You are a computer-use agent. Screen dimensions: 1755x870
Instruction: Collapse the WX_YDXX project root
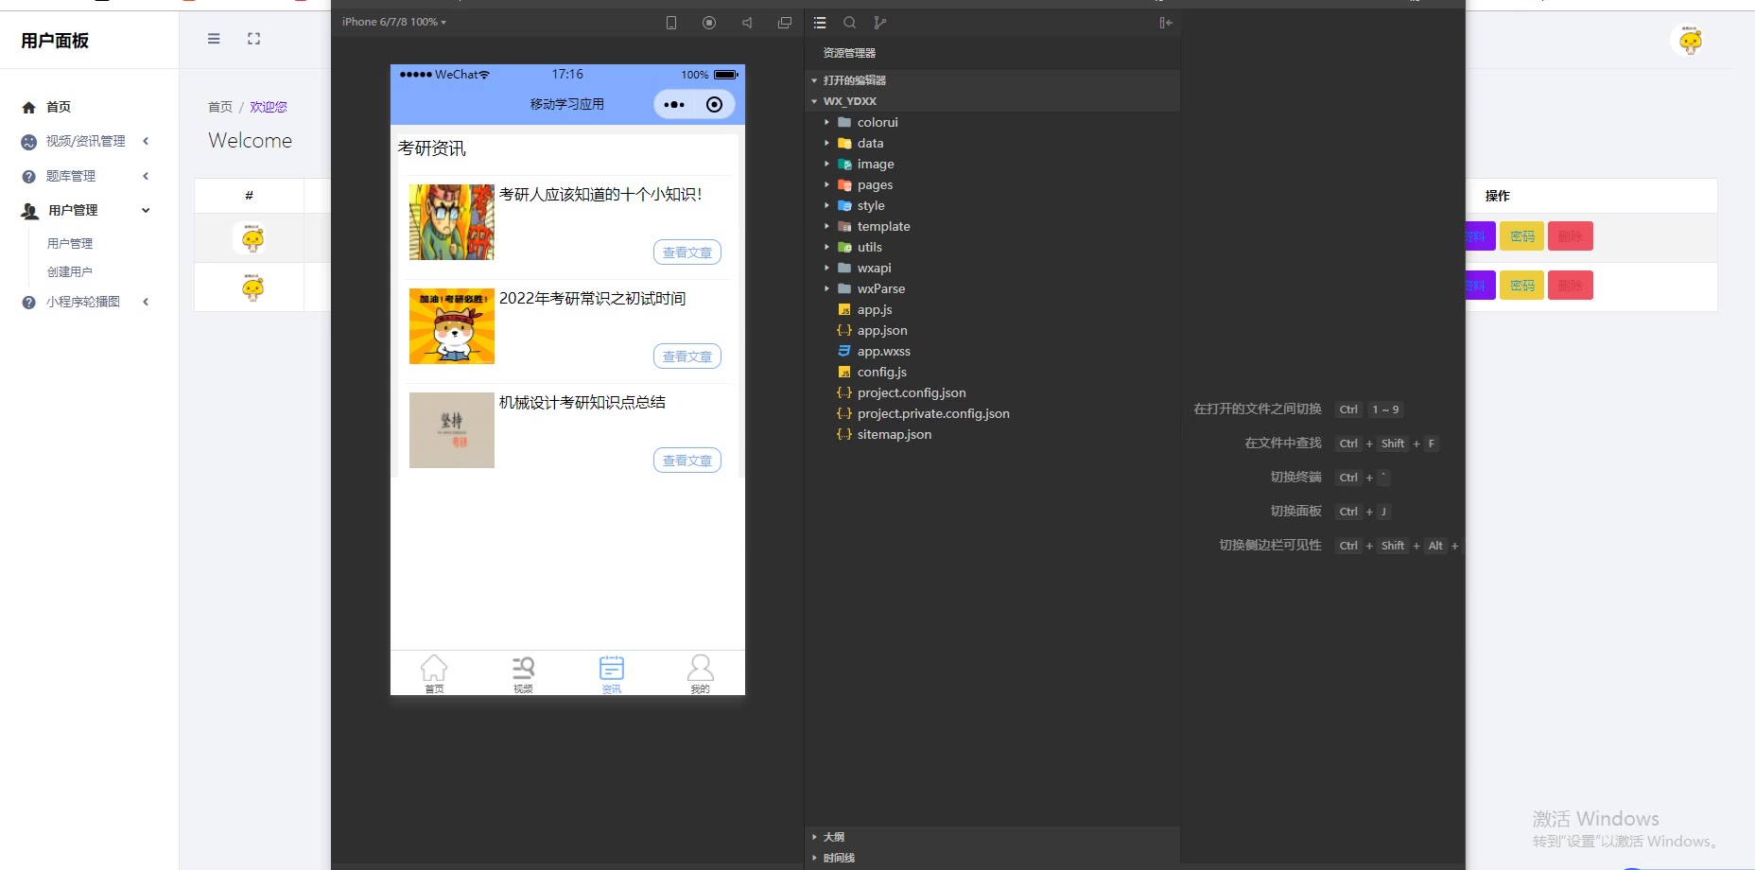(993, 101)
